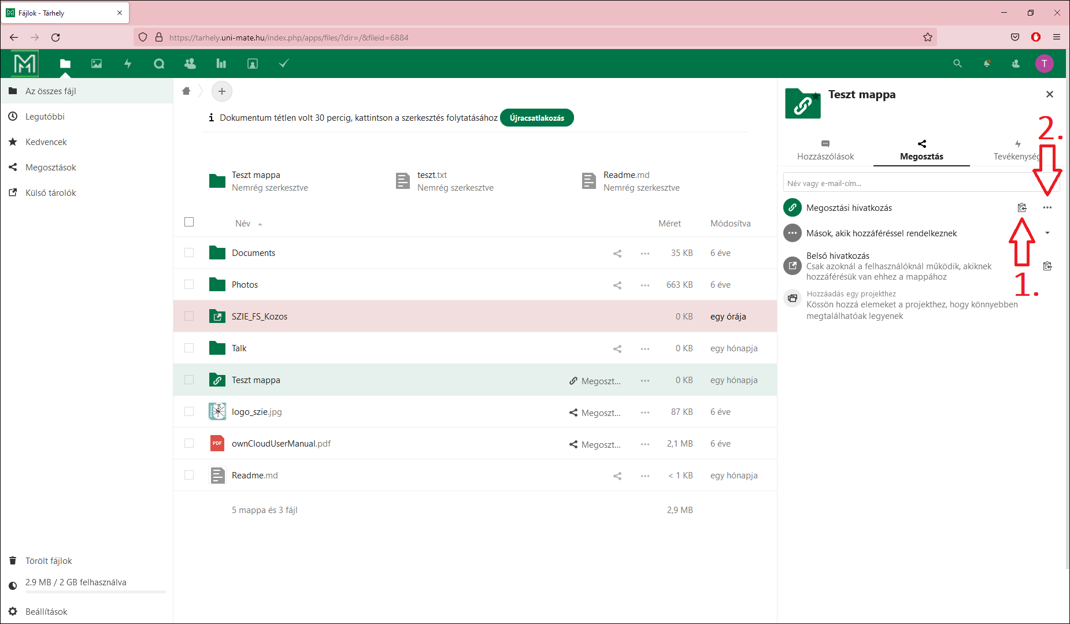1070x624 pixels.
Task: Sort by Méret column header
Action: coord(669,224)
